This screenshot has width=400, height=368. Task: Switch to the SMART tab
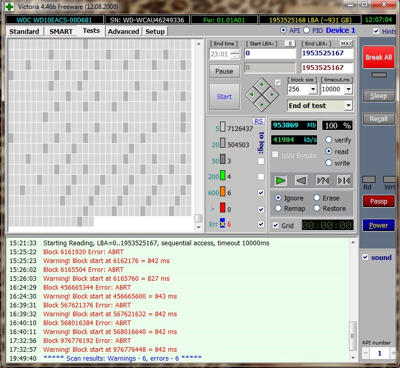[61, 31]
